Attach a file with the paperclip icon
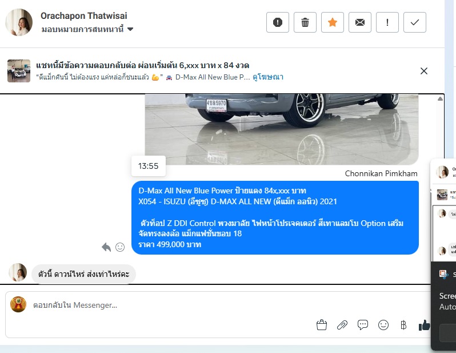The height and width of the screenshot is (353, 456). point(342,325)
